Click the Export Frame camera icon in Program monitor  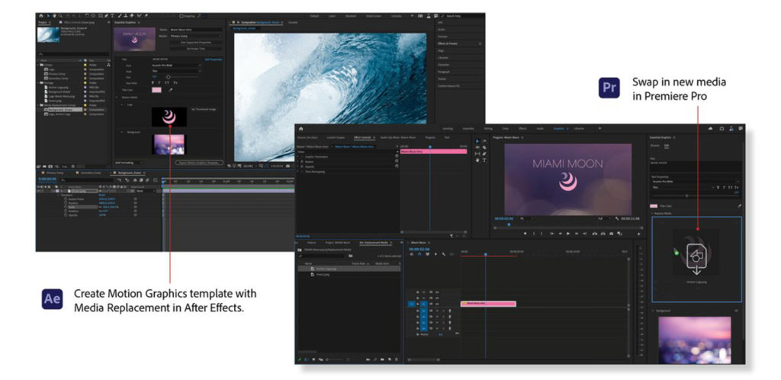tap(611, 233)
